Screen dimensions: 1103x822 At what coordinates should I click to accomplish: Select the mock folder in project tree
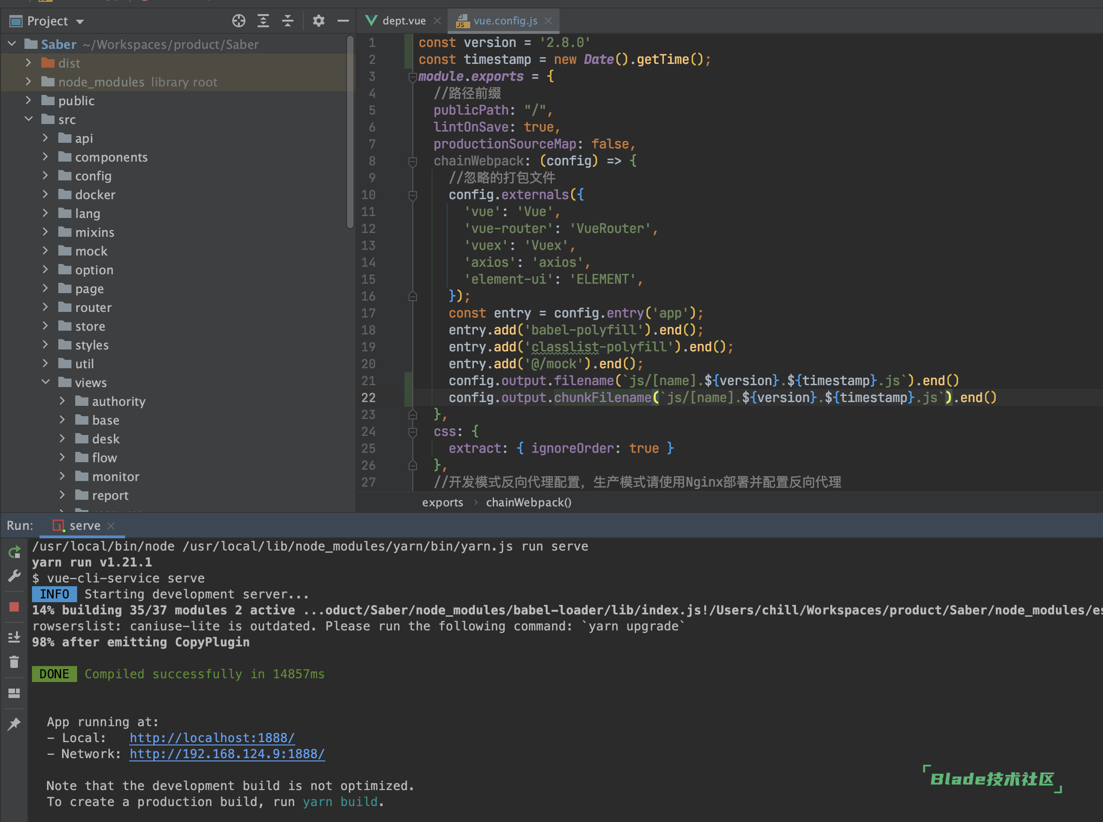pos(91,251)
